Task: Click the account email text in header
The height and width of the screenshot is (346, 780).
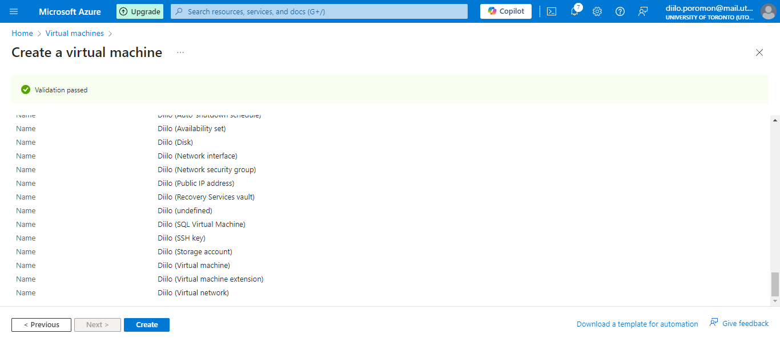Action: (x=710, y=8)
